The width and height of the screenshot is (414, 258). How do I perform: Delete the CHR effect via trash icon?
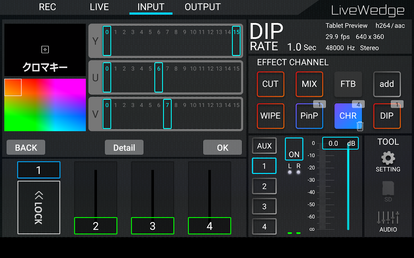click(x=360, y=126)
